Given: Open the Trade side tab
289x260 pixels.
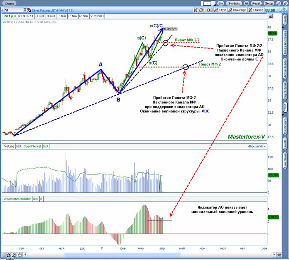Looking at the screenshot, I should coord(285,20).
